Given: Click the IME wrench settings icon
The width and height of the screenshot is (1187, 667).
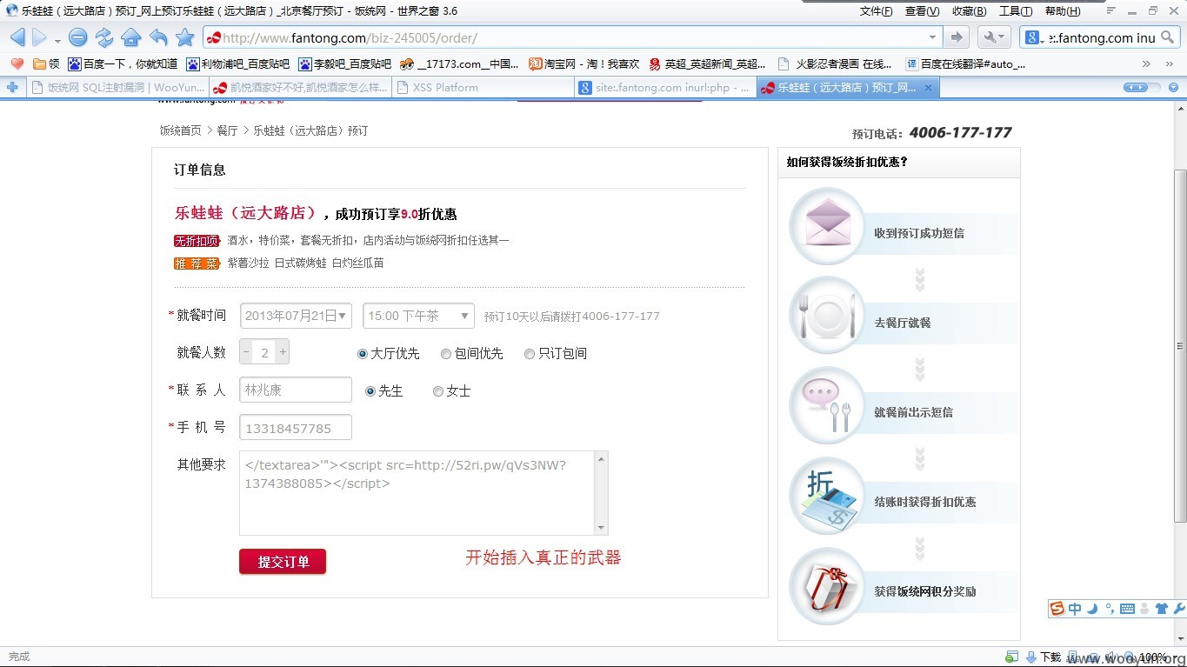Looking at the screenshot, I should pyautogui.click(x=1179, y=609).
